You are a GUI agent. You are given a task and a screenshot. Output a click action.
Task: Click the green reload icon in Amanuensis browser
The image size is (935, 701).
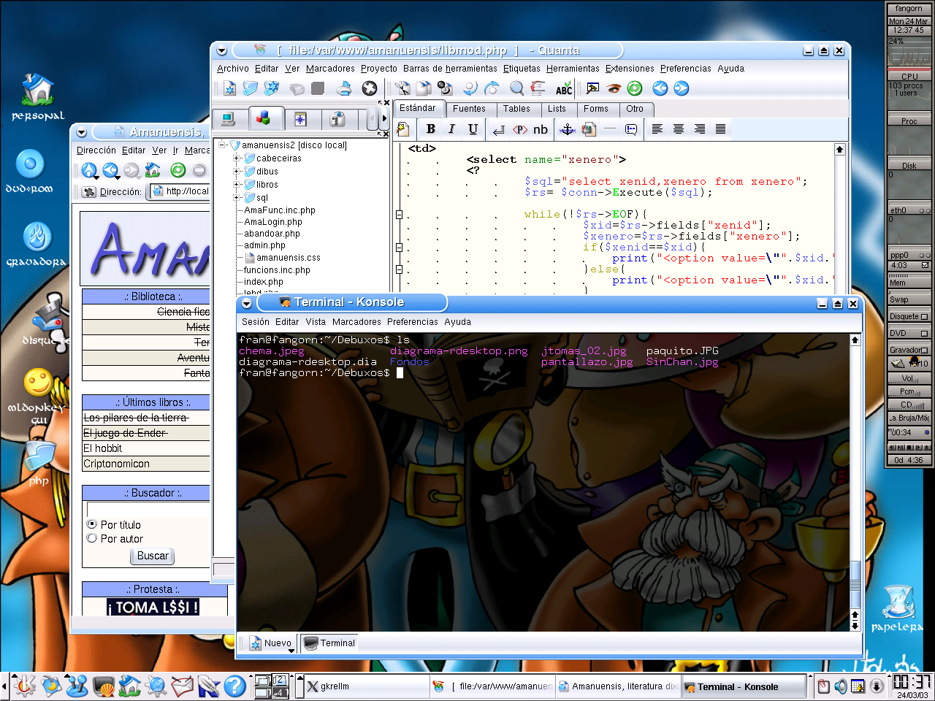(178, 170)
